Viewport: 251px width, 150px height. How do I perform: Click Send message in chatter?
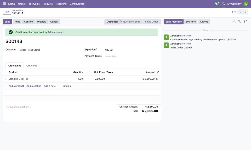174,22
